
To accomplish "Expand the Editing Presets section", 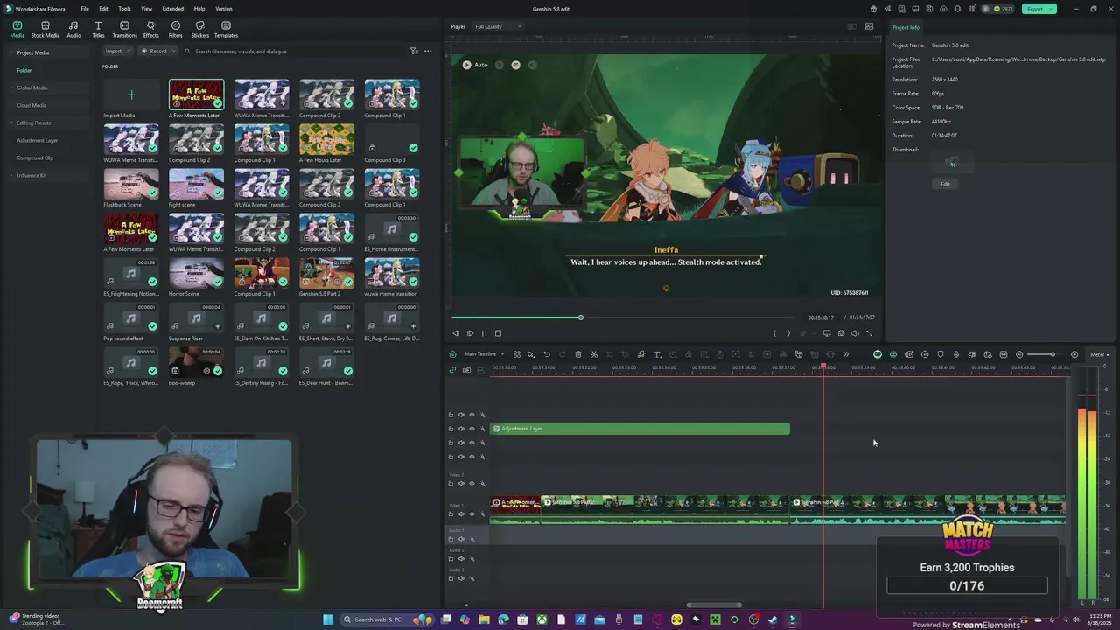I will pyautogui.click(x=11, y=122).
